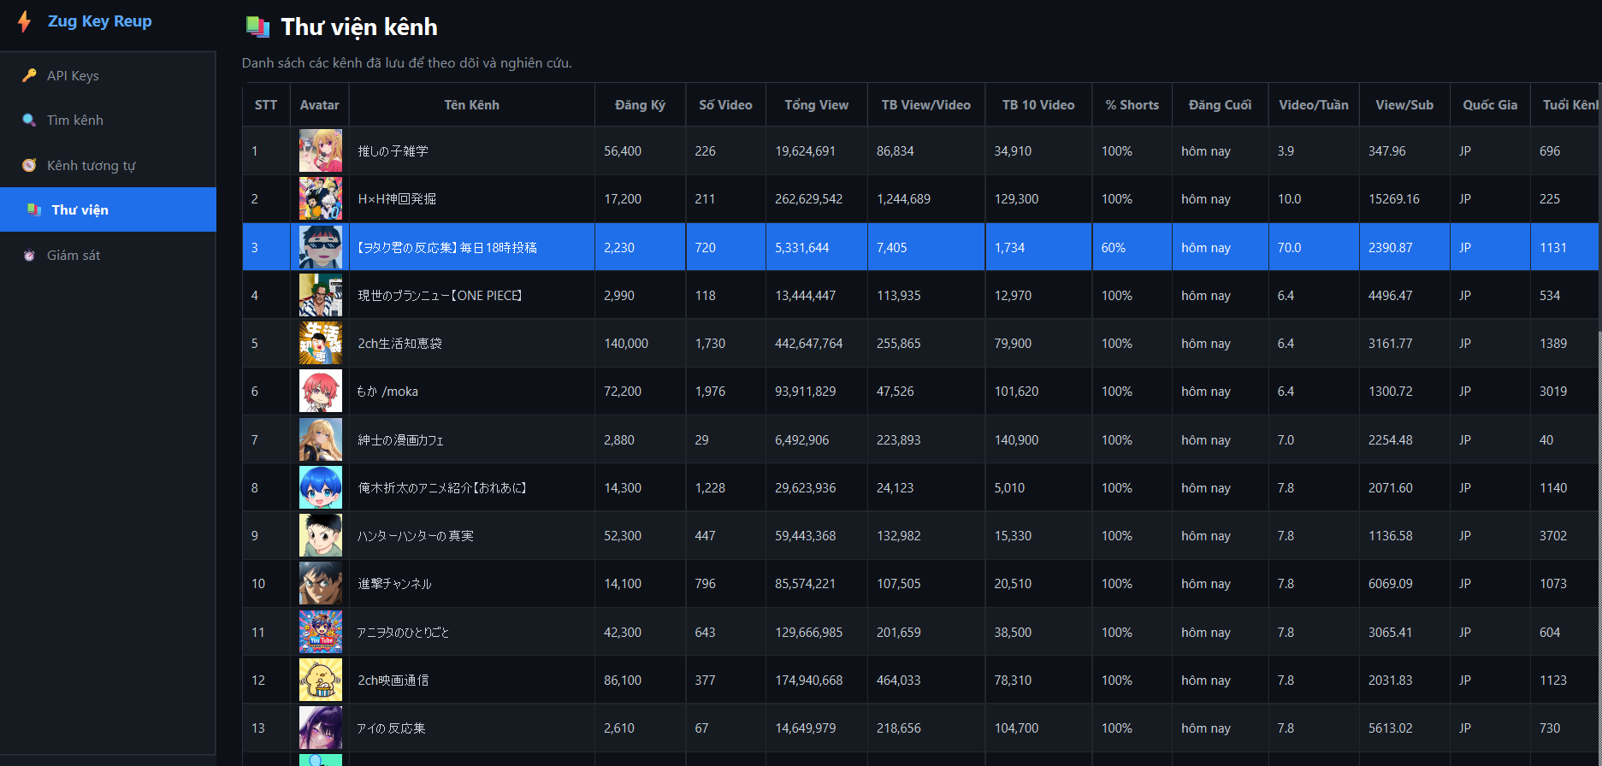Click the Quốc Gia column header
The height and width of the screenshot is (766, 1602).
(x=1490, y=105)
